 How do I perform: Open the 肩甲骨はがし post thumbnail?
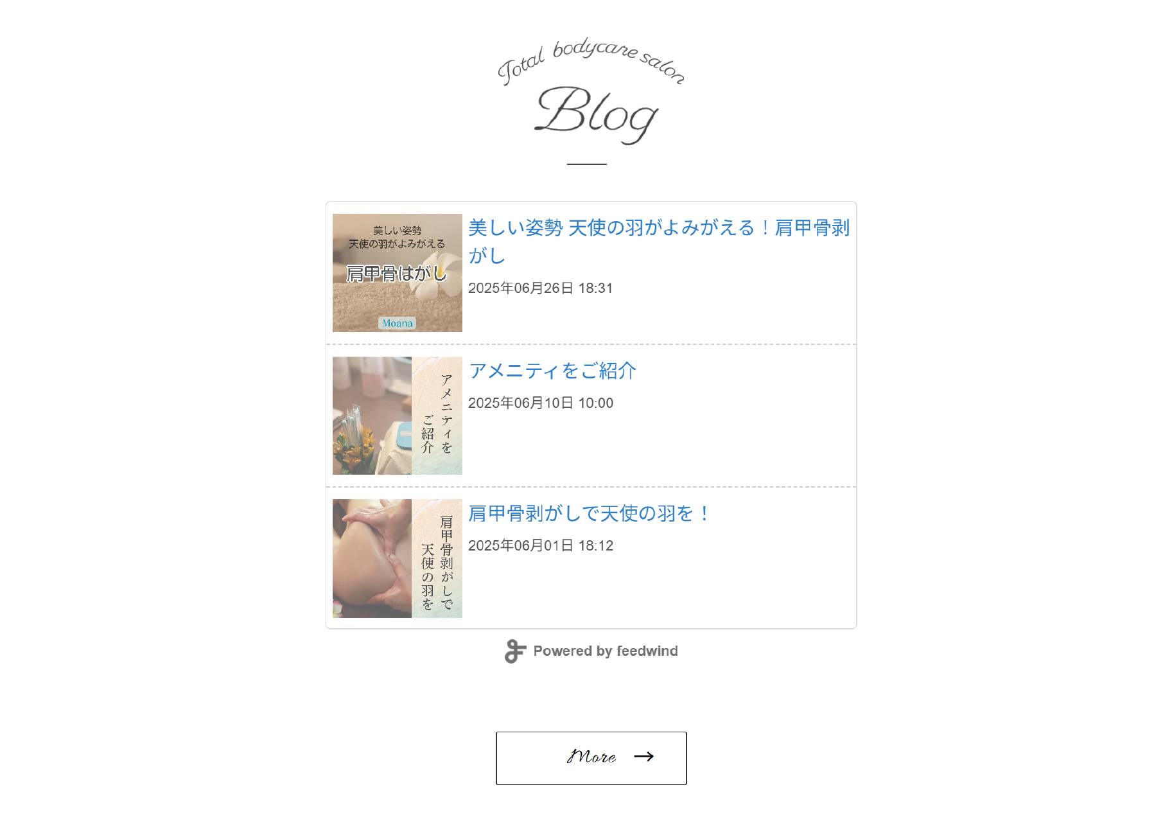pyautogui.click(x=398, y=273)
